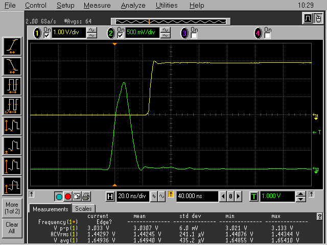The image size is (327, 245).
Task: Click the pulse waveform icon at top right
Action: point(308,18)
